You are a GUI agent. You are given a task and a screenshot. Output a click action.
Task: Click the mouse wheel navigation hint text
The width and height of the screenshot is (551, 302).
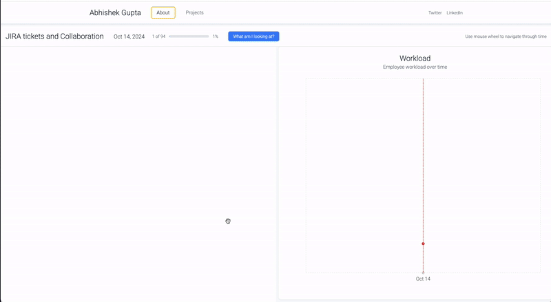pyautogui.click(x=506, y=36)
